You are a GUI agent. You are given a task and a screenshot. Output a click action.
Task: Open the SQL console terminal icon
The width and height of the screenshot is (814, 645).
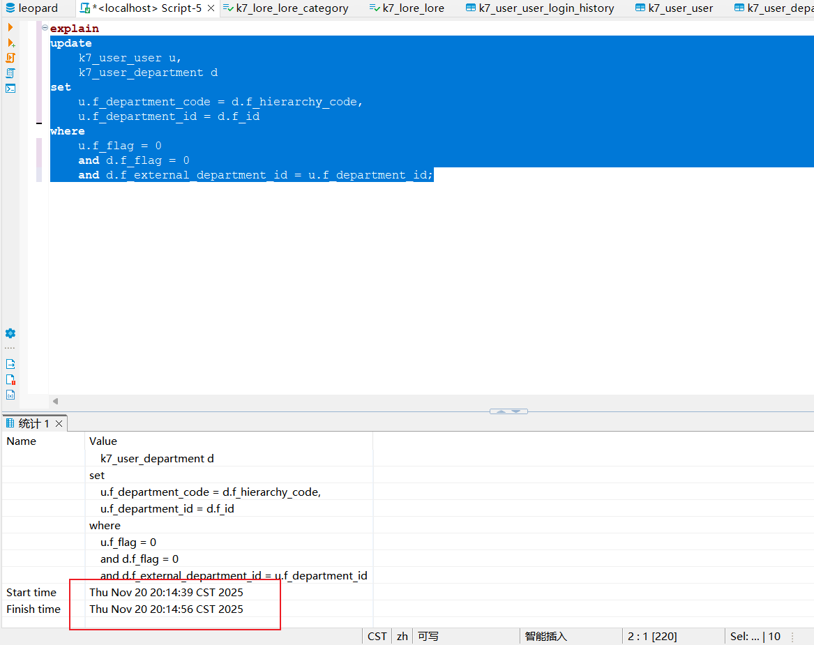point(10,89)
